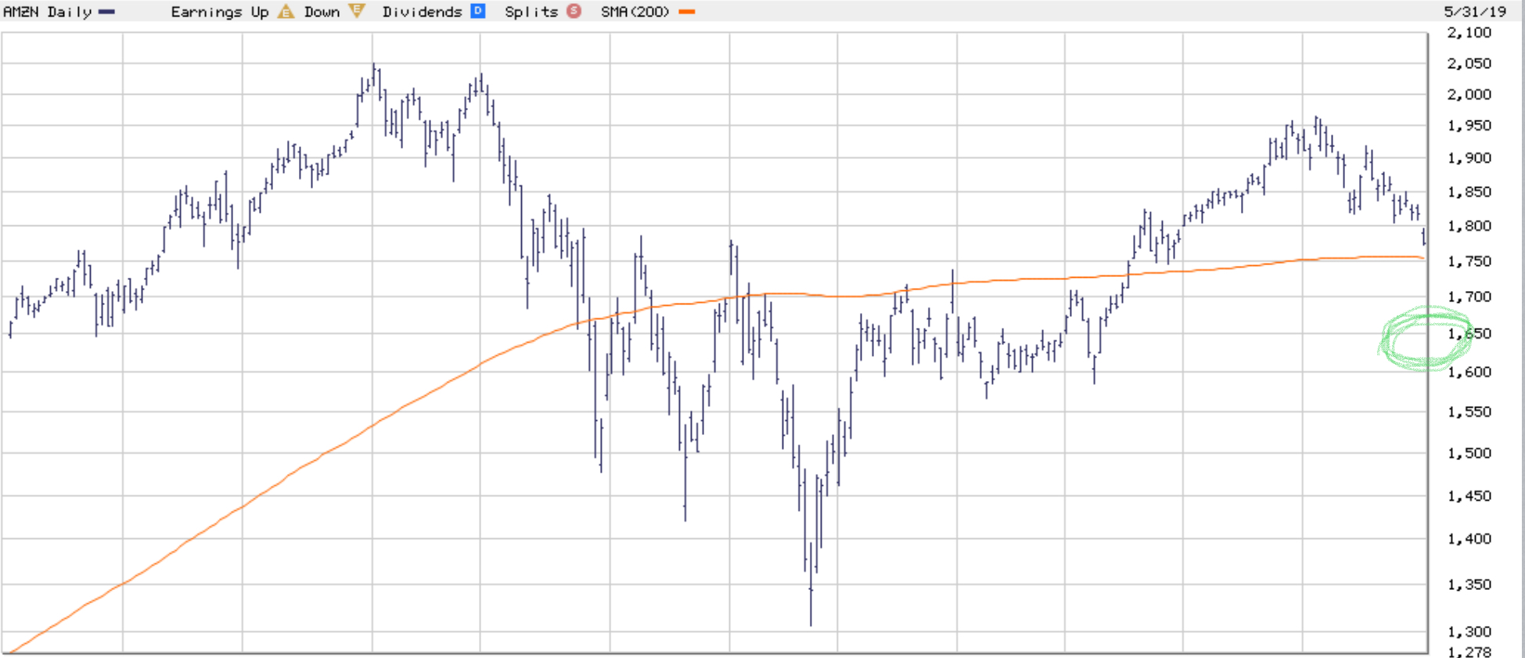Screen dimensions: 1525x658
Task: Click the 1,950 price axis label
Action: [x=1469, y=126]
